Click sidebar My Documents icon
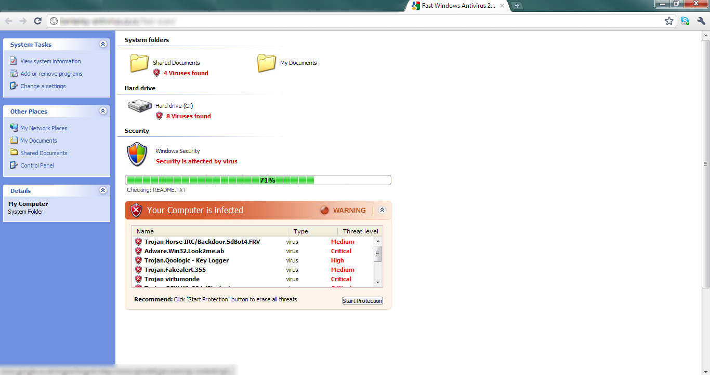Image resolution: width=710 pixels, height=375 pixels. 14,141
